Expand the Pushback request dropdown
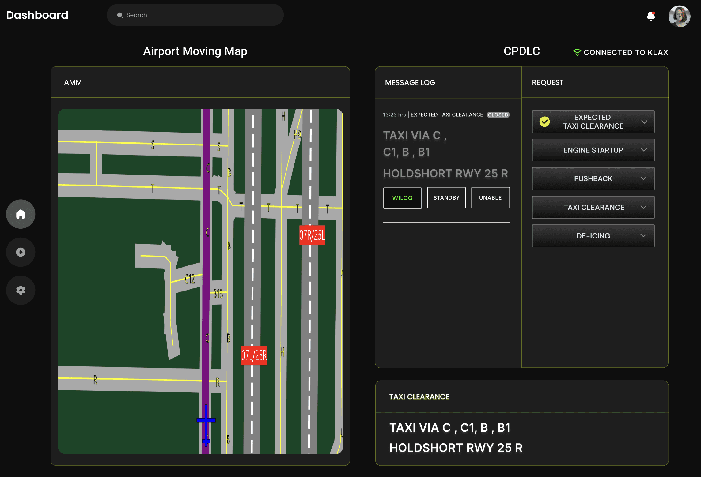Screen dimensions: 701x477 point(644,178)
